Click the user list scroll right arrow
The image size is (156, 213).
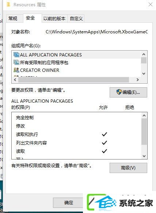[138, 80]
